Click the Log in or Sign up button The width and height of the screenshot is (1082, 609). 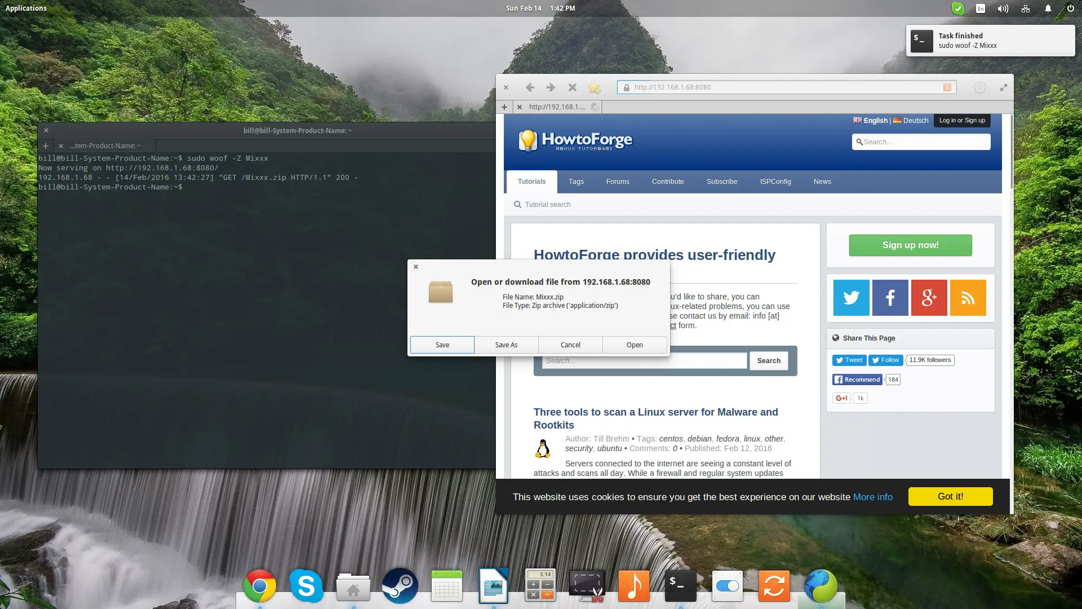pos(962,120)
